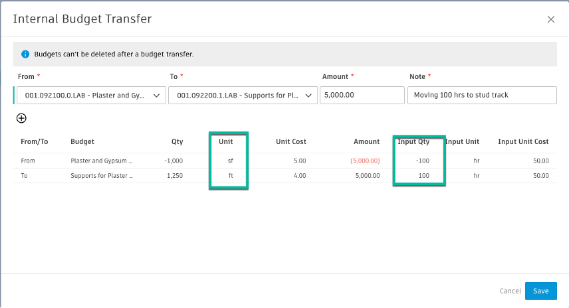Click the -1,000 quantity cell
Image resolution: width=569 pixels, height=308 pixels.
click(x=173, y=161)
